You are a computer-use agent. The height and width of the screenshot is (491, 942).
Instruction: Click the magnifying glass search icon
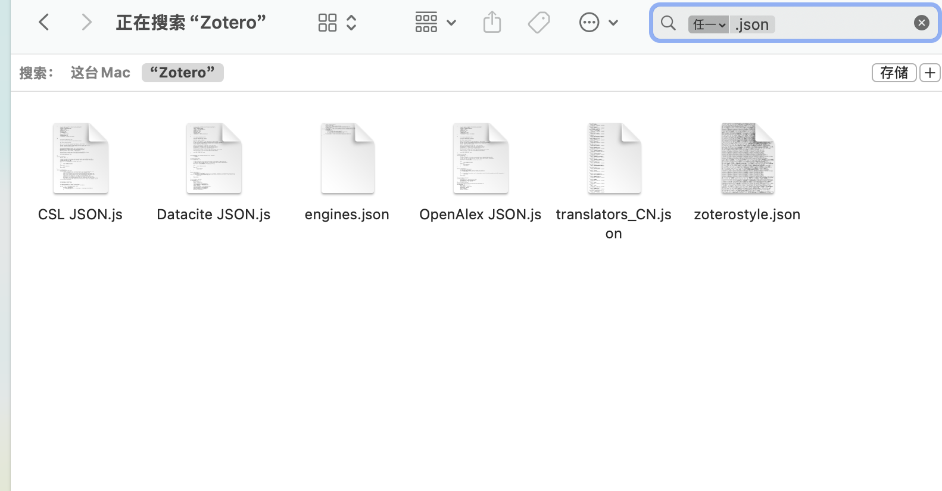668,23
